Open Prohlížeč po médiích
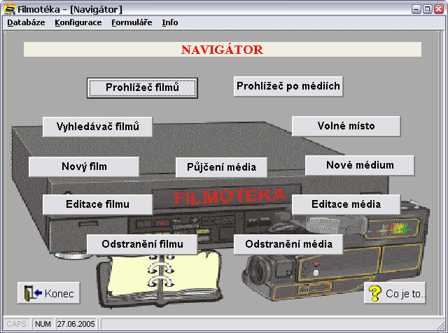The height and width of the screenshot is (333, 448). (288, 86)
